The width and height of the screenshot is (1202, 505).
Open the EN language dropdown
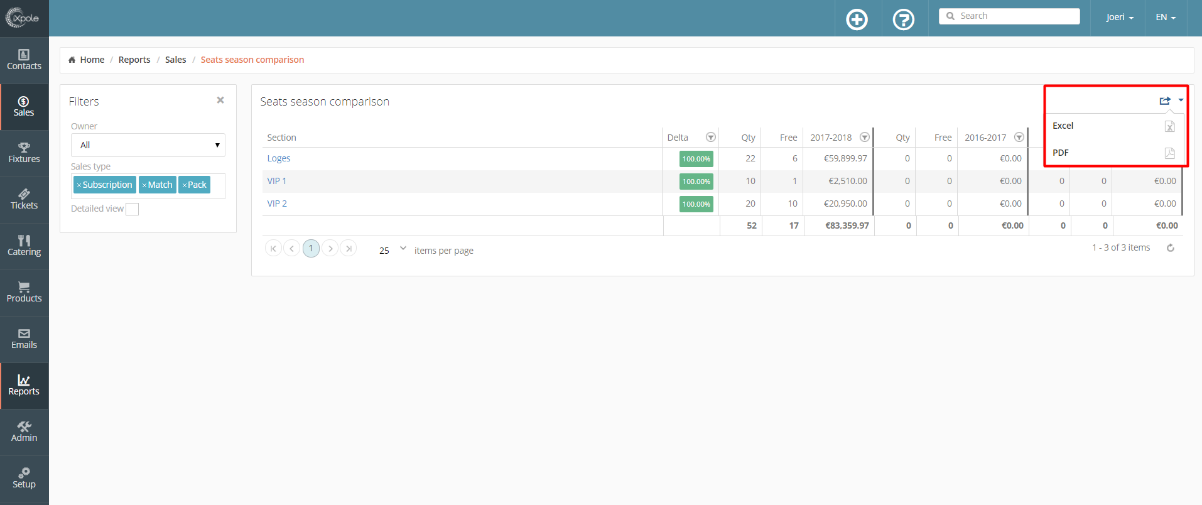[1166, 18]
